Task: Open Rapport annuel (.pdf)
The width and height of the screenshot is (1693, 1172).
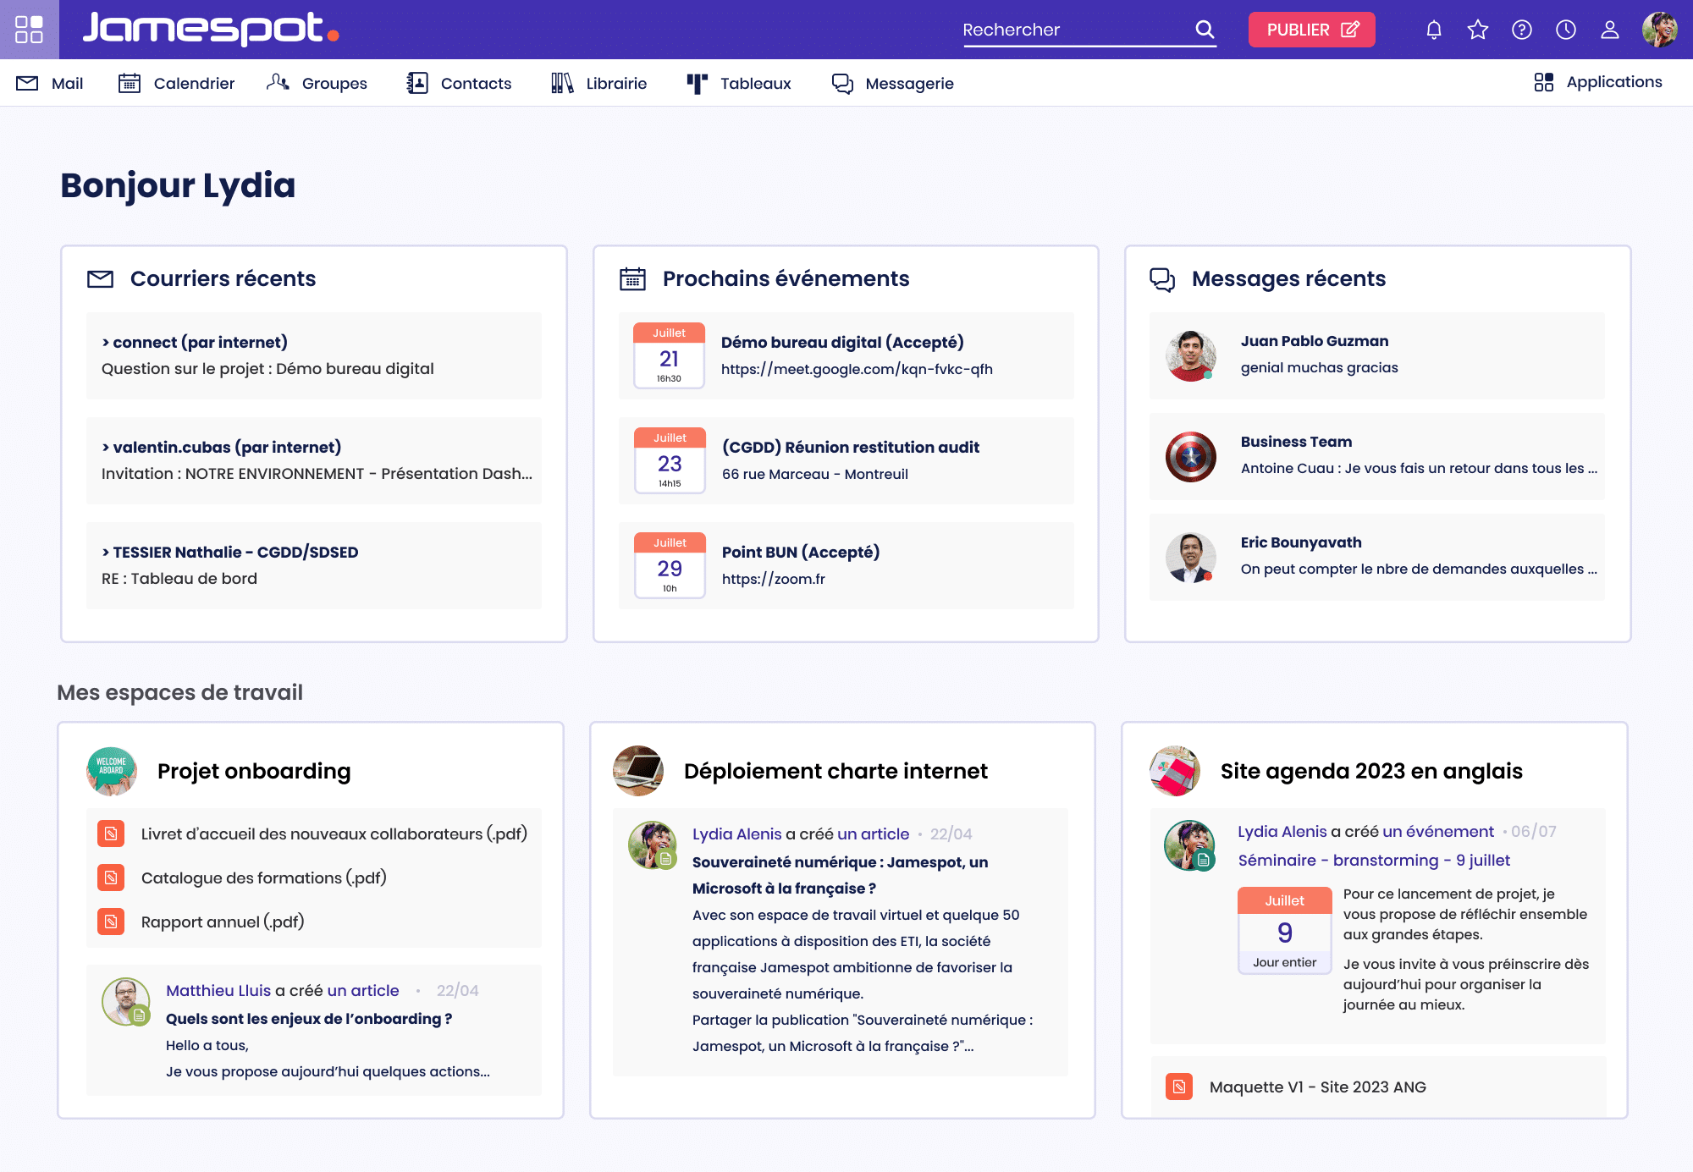Action: [x=223, y=922]
